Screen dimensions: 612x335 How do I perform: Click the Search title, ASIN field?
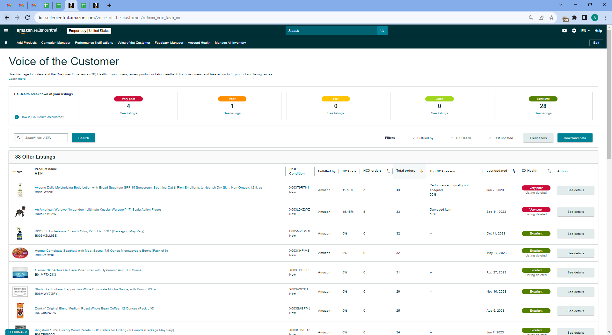[45, 138]
